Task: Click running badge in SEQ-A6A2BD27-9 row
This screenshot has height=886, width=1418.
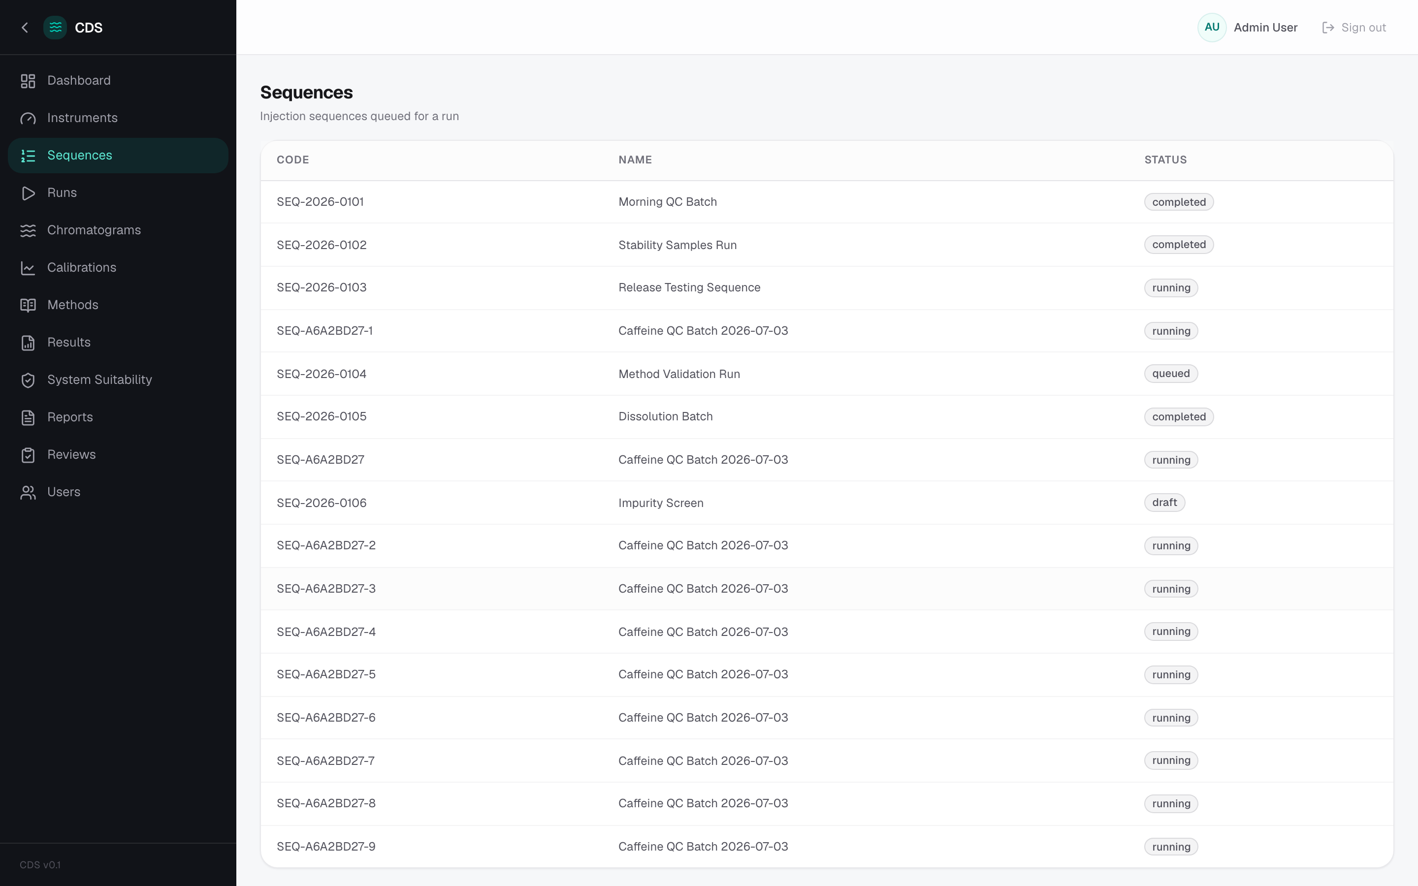Action: (1171, 847)
